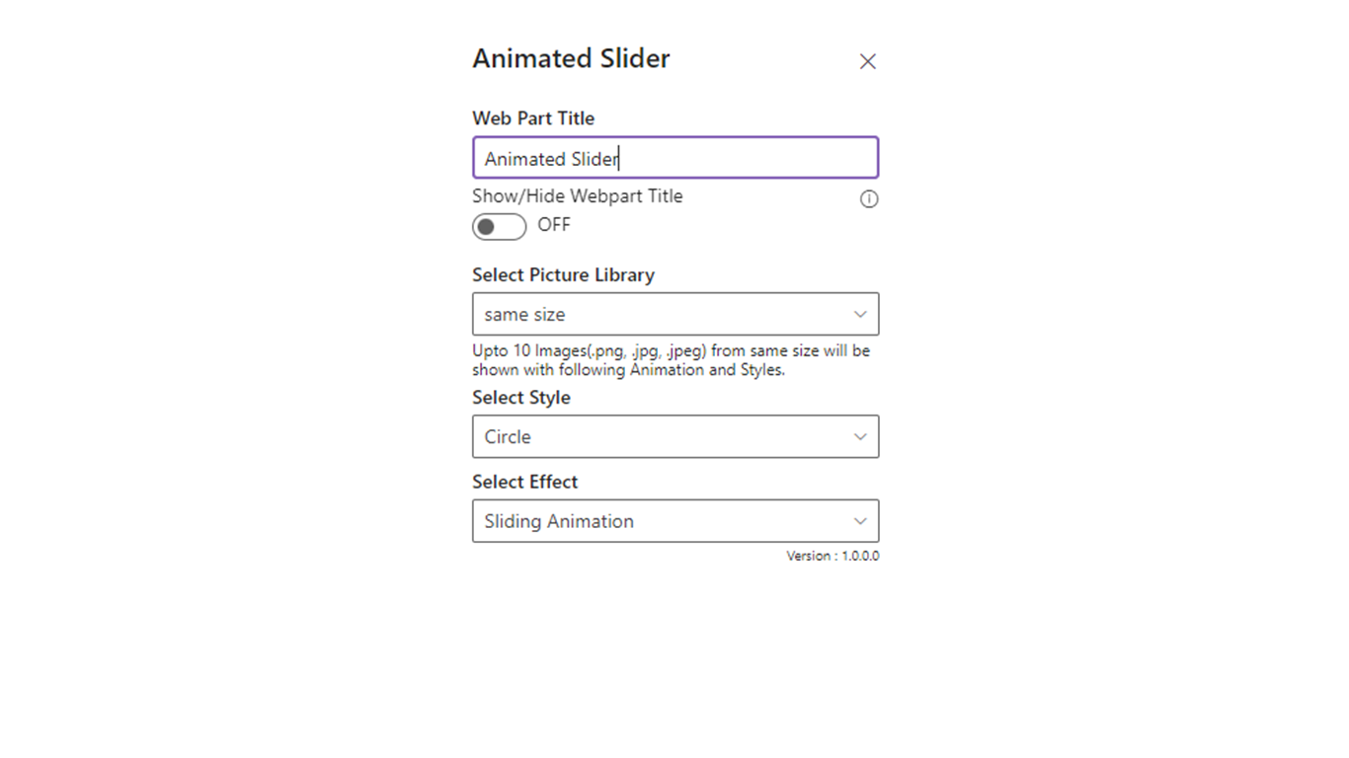Click the Web Part Title label
Viewport: 1349px width, 758px height.
[x=533, y=118]
